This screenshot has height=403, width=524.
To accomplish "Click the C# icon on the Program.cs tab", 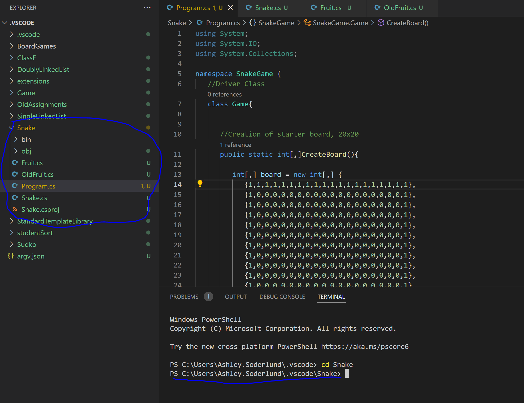I will click(169, 7).
